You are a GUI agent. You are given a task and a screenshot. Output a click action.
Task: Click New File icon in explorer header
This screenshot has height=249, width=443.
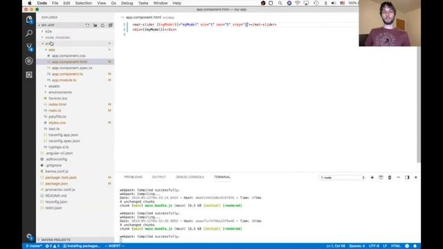pyautogui.click(x=87, y=25)
